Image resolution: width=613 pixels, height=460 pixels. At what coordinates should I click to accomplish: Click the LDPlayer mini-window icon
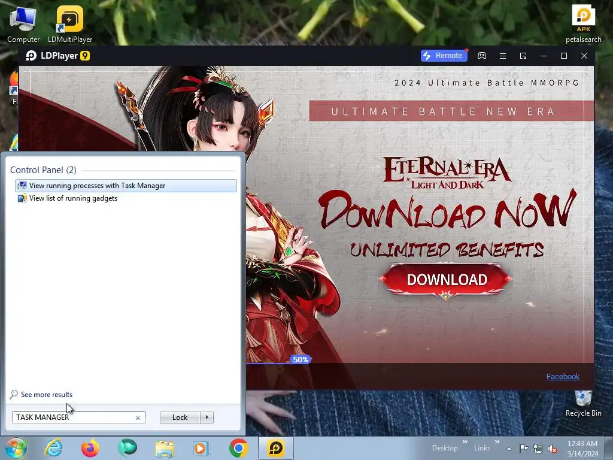[523, 56]
